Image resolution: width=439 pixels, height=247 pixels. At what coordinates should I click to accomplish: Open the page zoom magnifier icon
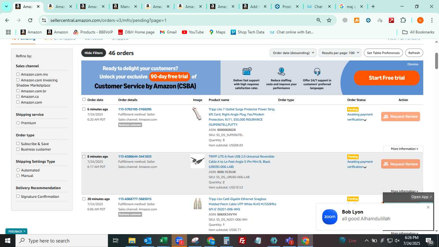(x=318, y=20)
